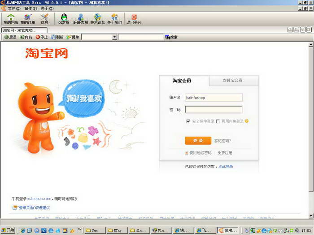The width and height of the screenshot is (314, 235).
Task: Open Sun folder taskbar button
Action: coord(95,231)
